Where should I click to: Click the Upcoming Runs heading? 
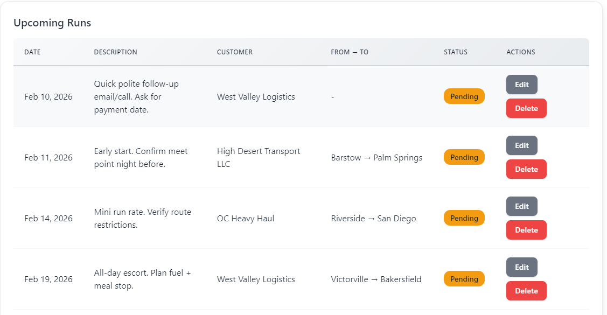click(x=52, y=23)
